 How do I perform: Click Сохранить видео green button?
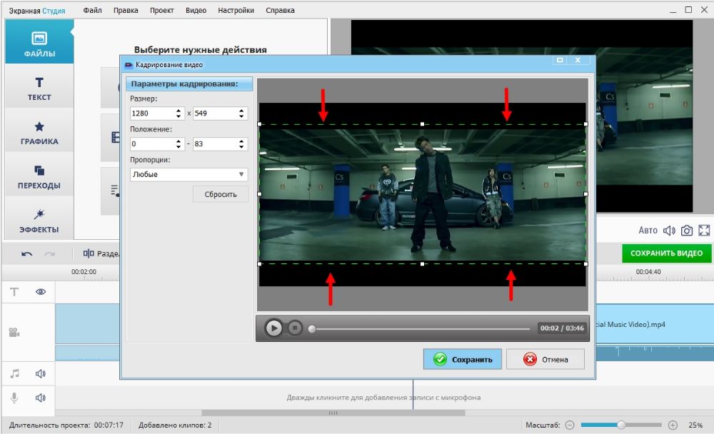pos(666,253)
